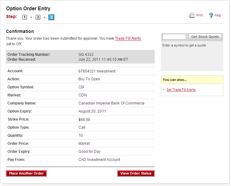
Task: Open Set Trade Fill Alerts link
Action: (x=181, y=90)
